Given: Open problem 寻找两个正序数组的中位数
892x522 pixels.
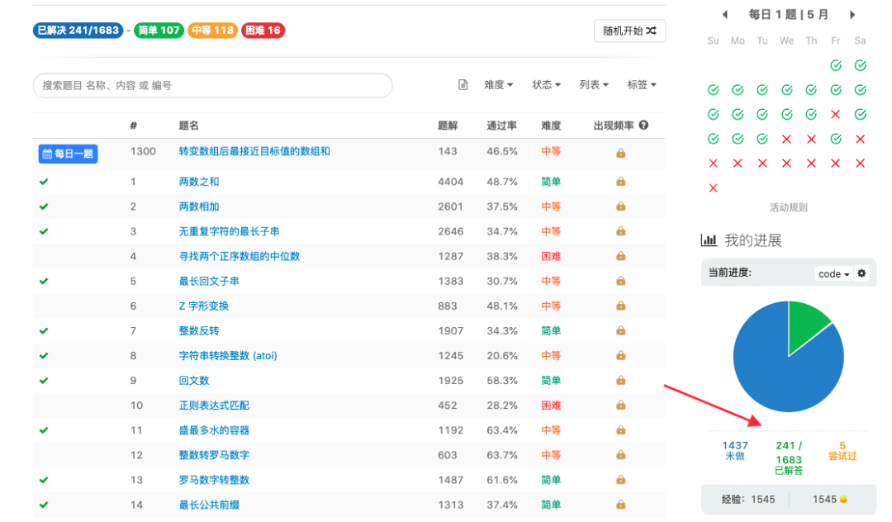Looking at the screenshot, I should (x=240, y=256).
